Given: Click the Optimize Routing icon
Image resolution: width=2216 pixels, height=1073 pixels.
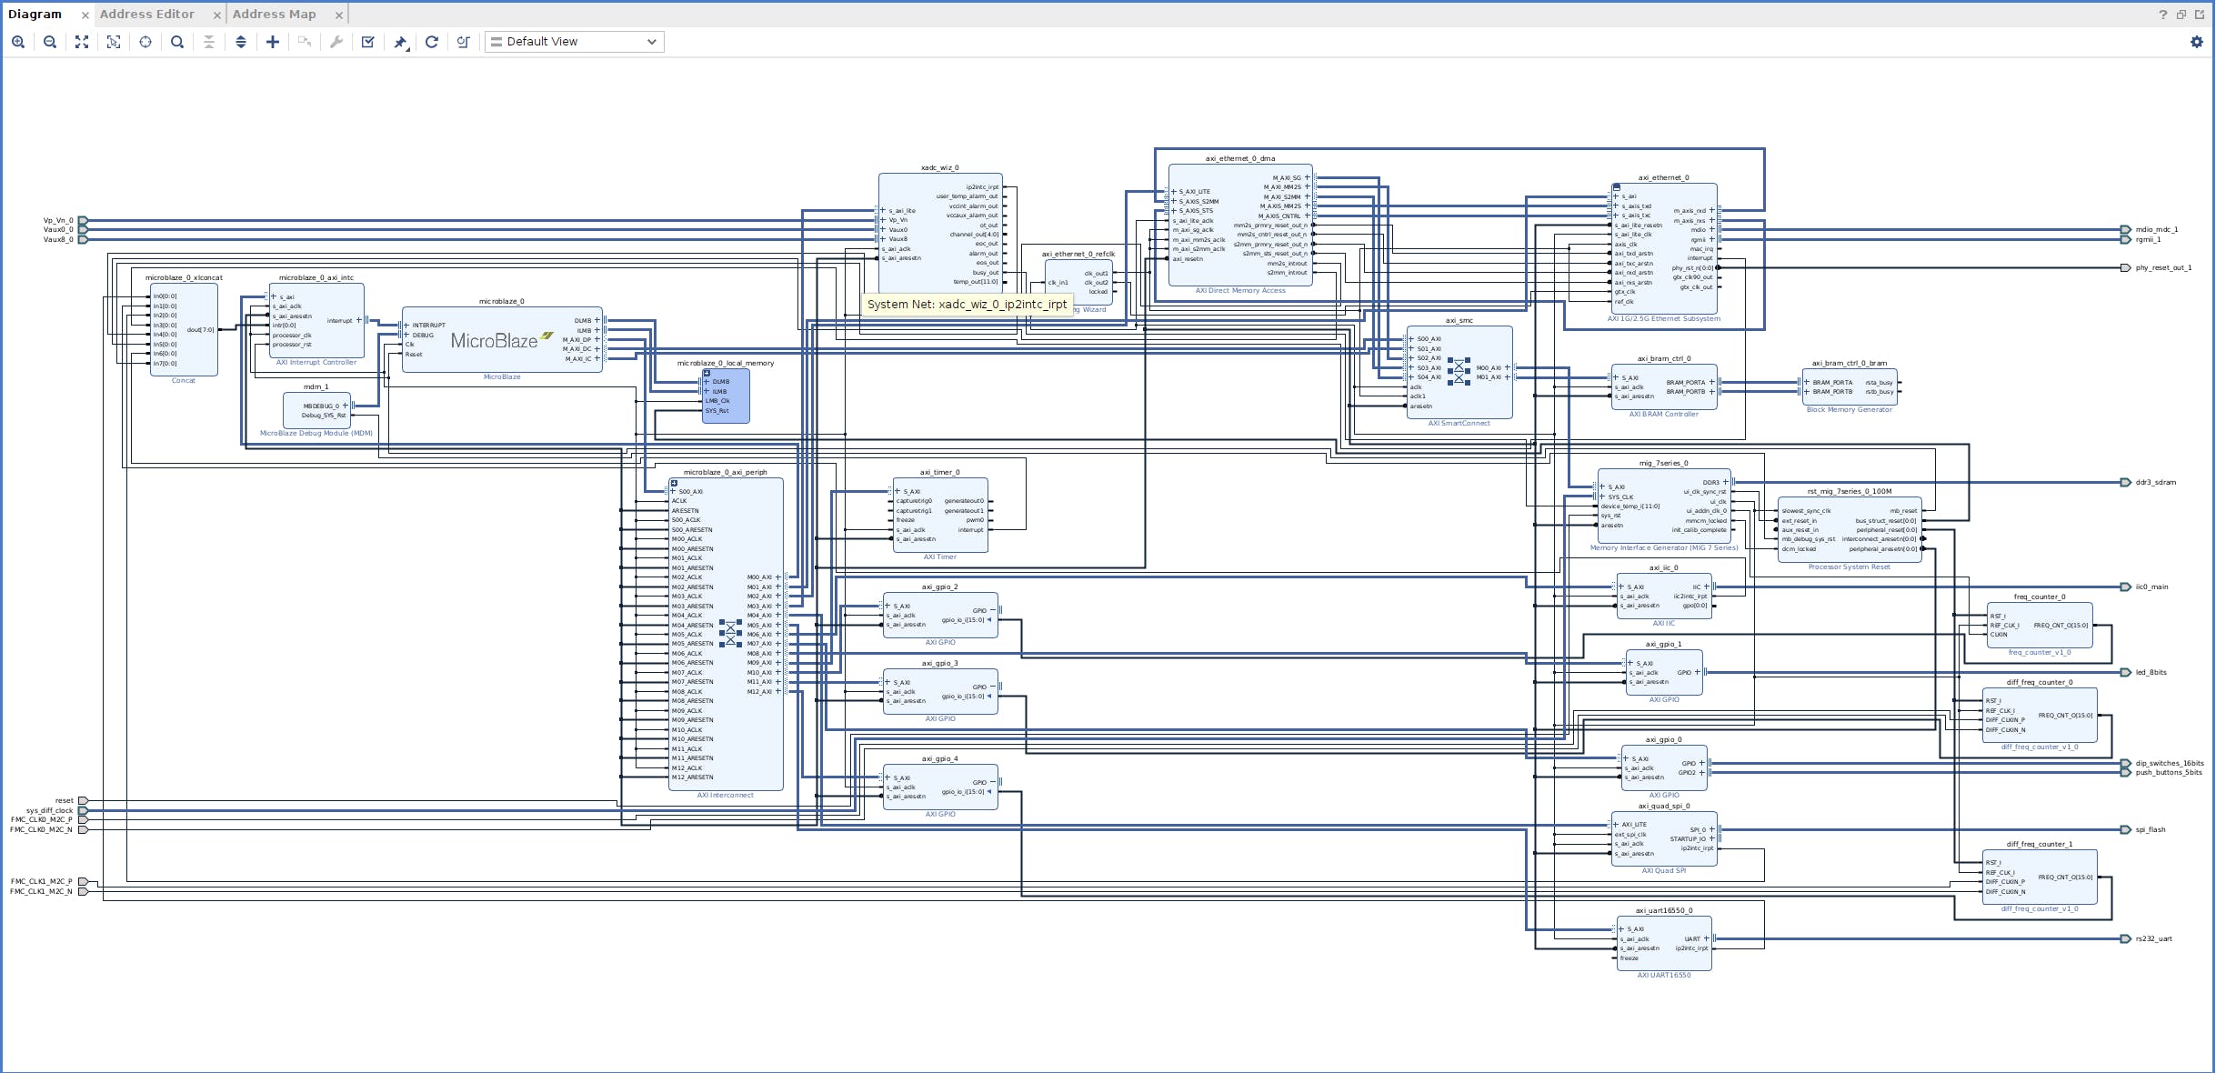Looking at the screenshot, I should click(464, 42).
